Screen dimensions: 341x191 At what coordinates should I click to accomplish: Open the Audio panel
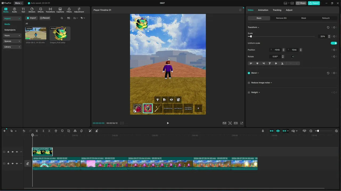[14, 10]
